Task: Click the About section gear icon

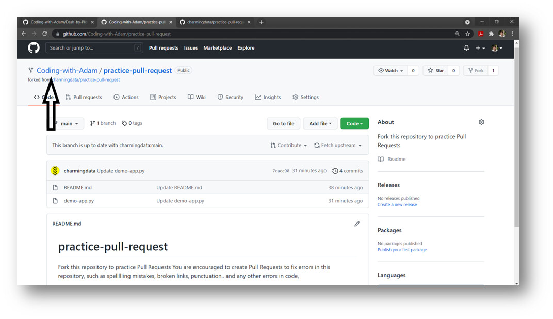Action: (x=481, y=122)
